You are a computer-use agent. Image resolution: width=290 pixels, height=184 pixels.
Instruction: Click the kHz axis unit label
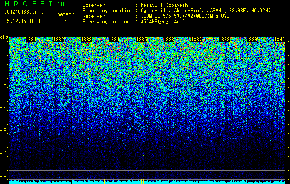tap(4, 37)
